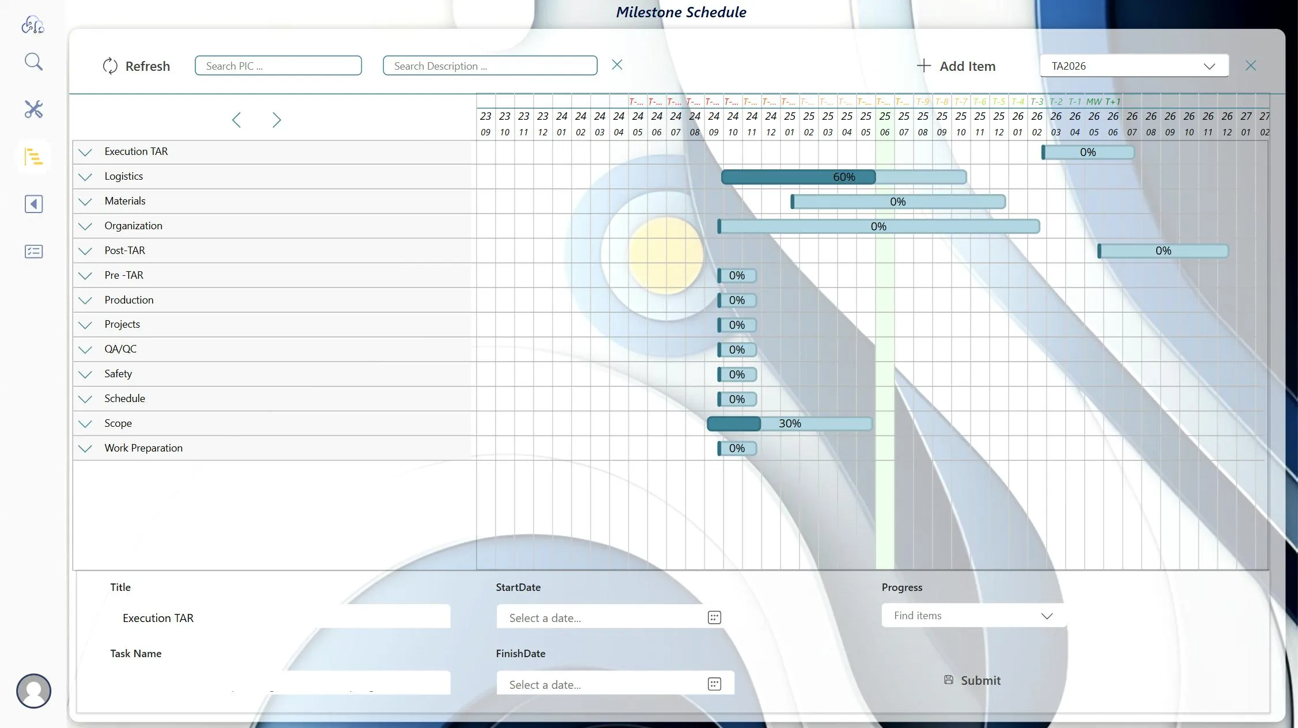Select the Execution TAR 0% Gantt bar
This screenshot has height=728, width=1298.
click(x=1088, y=152)
